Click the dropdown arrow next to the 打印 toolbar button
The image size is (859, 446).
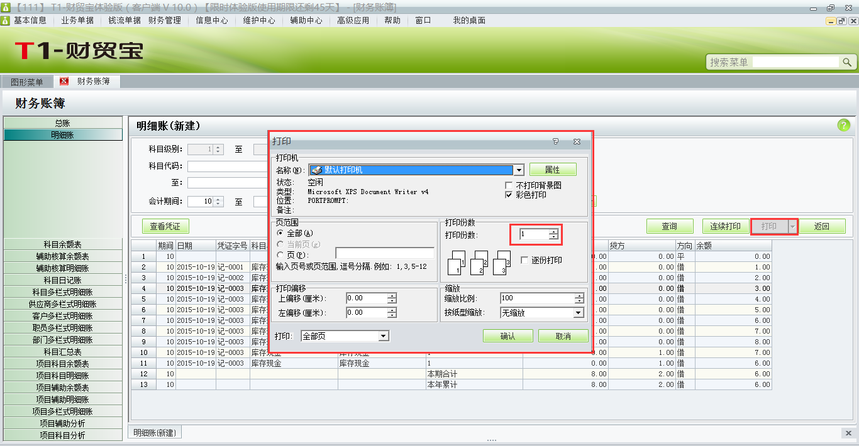point(792,227)
